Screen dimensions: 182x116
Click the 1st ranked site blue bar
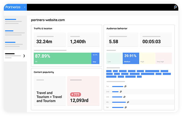[x=117, y=87]
